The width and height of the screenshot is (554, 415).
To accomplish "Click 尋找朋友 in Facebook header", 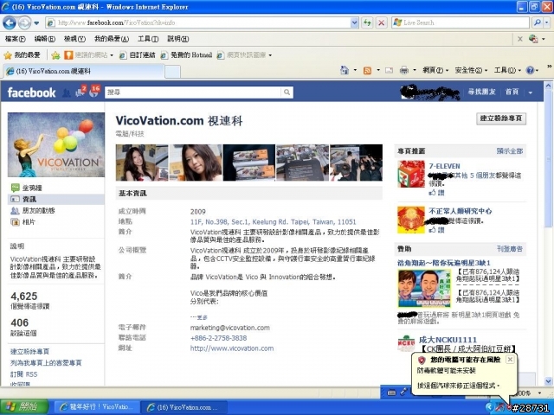I will tap(481, 93).
